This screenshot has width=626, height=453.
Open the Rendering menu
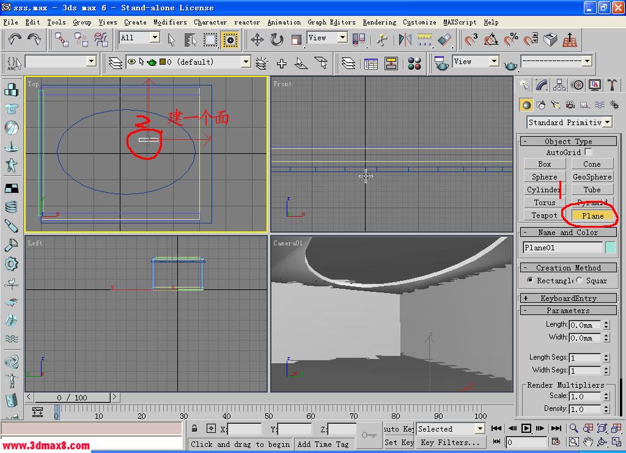tap(379, 22)
